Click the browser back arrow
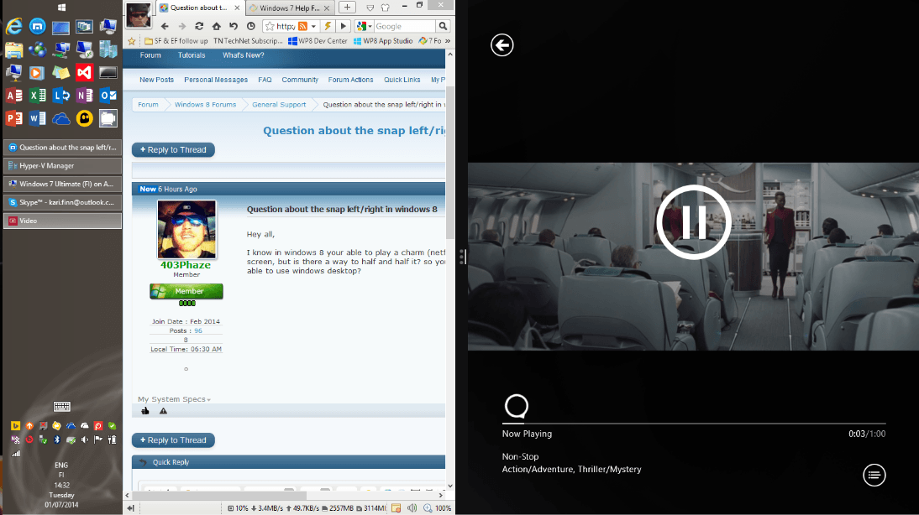The image size is (919, 515). tap(165, 26)
